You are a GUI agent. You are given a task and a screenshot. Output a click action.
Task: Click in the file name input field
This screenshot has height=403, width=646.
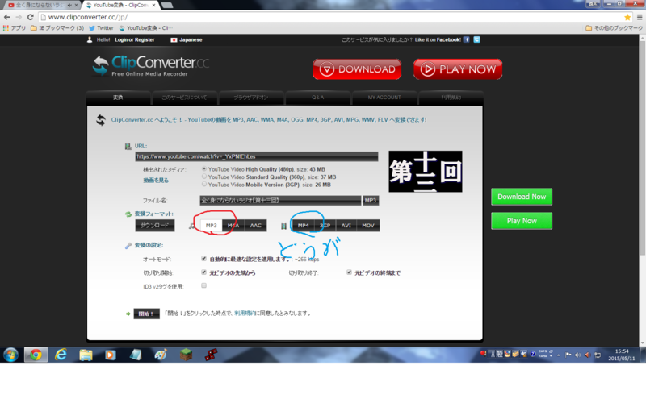click(280, 200)
